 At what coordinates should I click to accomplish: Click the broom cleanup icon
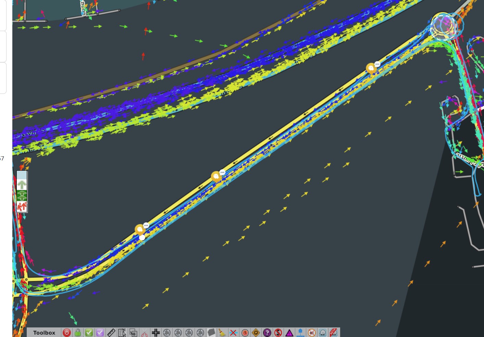[x=222, y=333]
